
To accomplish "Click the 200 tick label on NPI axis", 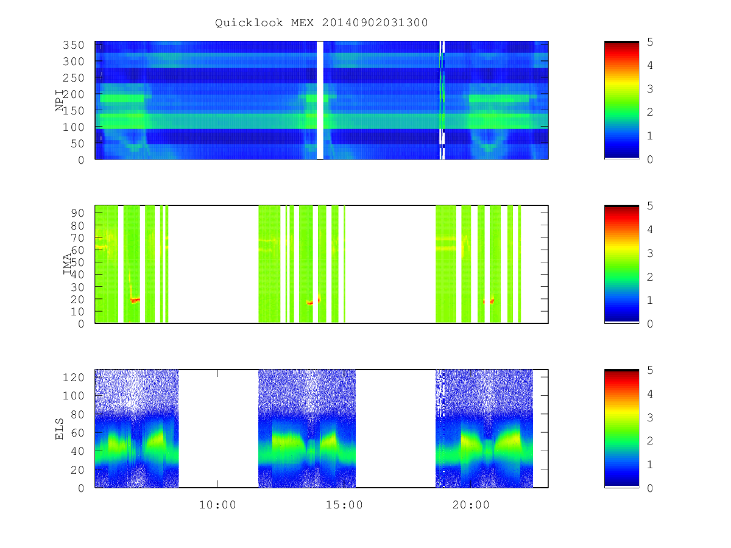I will coord(74,94).
